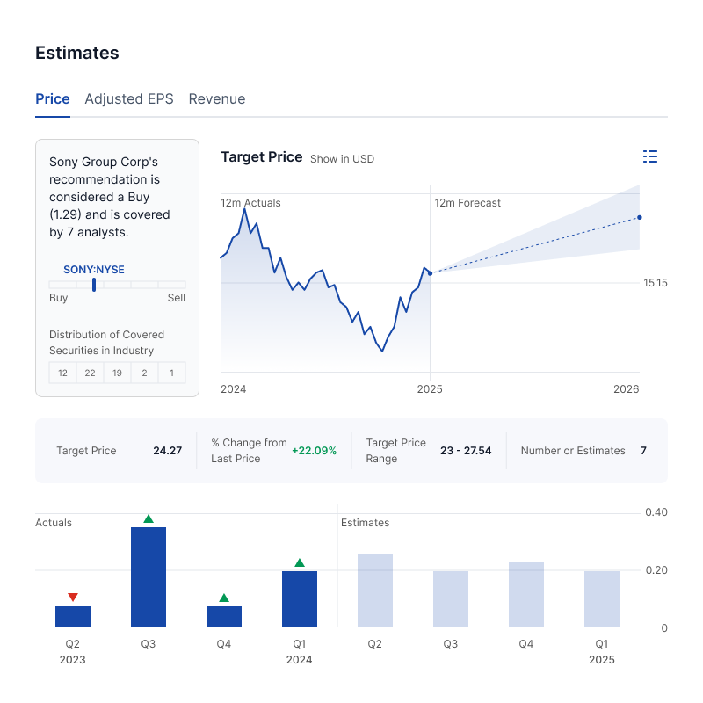Click the forecast endpoint dot for 2026
Viewport: 703px width, 703px height.
point(640,217)
